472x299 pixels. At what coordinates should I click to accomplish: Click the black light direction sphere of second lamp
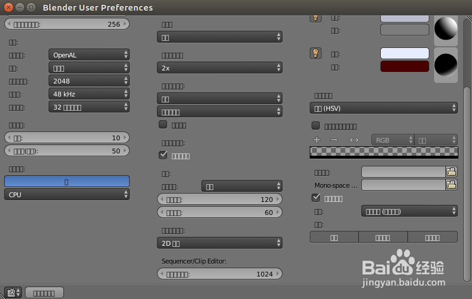[x=446, y=65]
